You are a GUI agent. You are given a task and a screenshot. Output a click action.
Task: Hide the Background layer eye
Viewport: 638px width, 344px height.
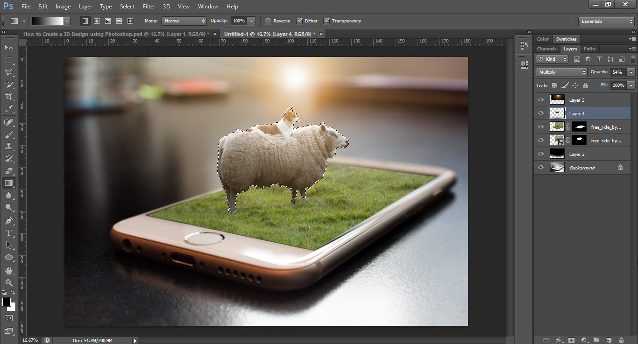tap(541, 168)
